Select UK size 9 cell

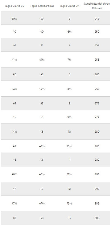click(x=69, y=103)
